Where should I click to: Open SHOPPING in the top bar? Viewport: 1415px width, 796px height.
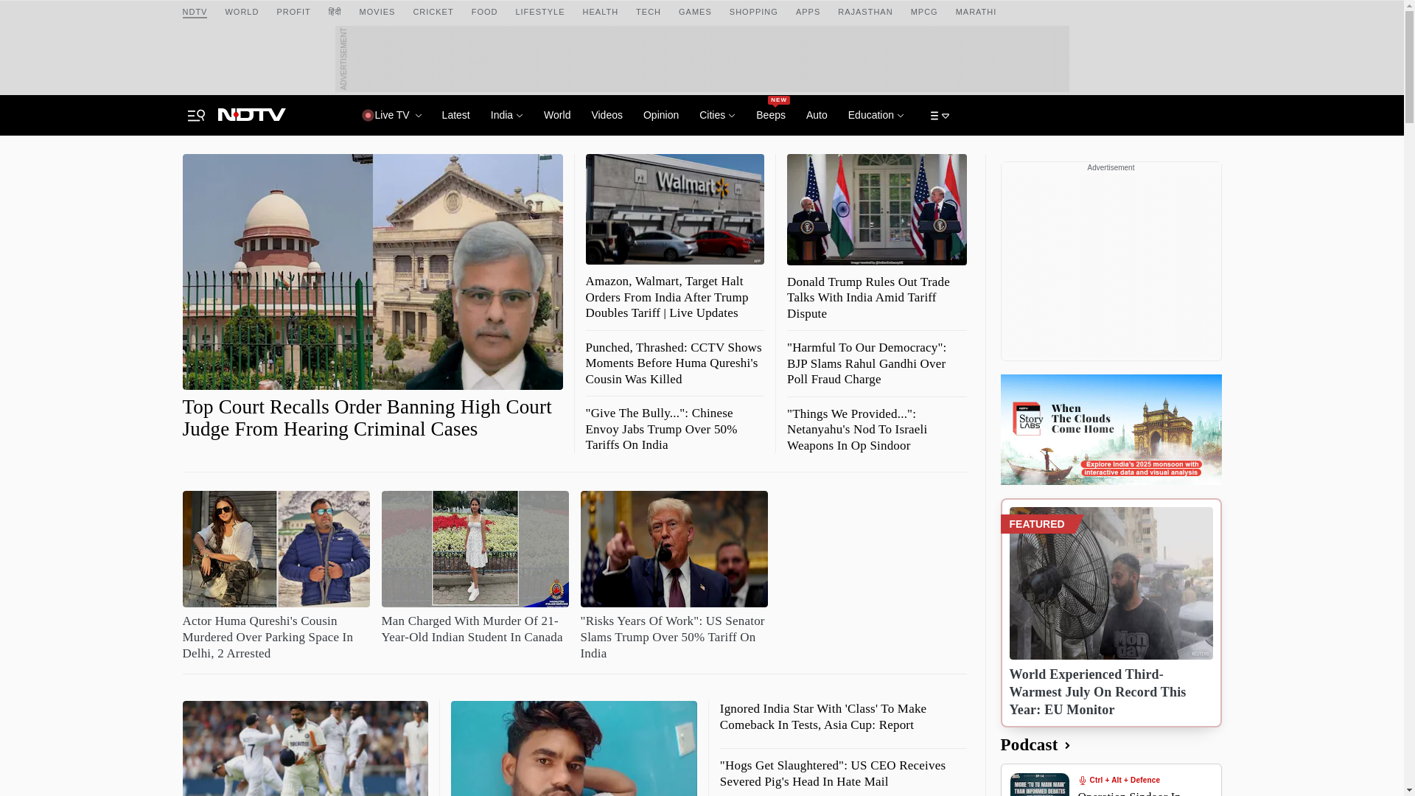[753, 13]
